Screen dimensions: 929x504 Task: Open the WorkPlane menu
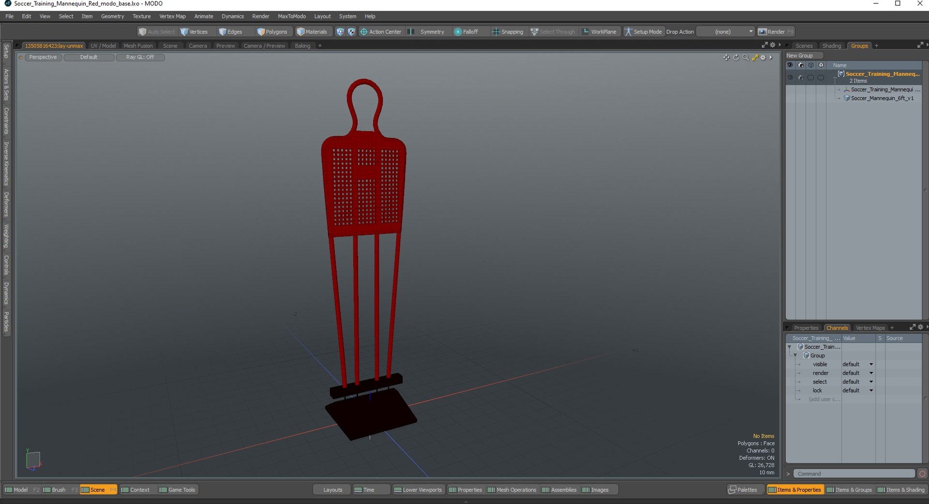[599, 32]
